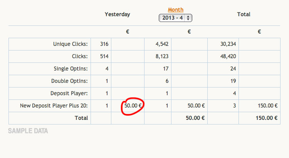The height and width of the screenshot is (158, 289).
Task: Click the bold Total row label
Action: [81, 118]
